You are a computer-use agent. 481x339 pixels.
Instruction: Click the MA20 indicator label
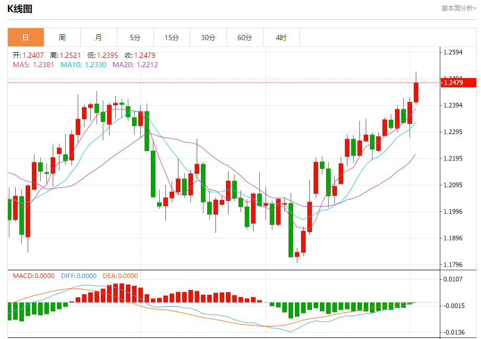coord(135,65)
